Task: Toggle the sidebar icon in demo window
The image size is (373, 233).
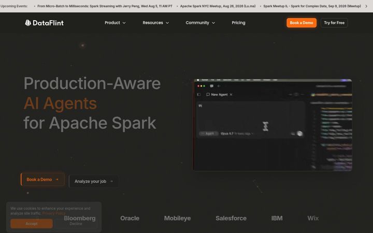Action: click(x=198, y=94)
